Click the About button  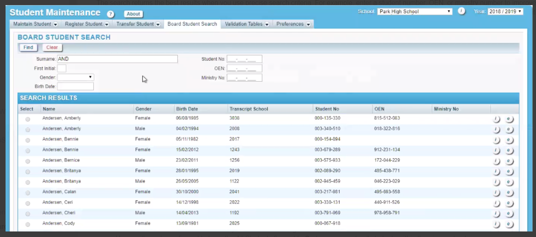[x=133, y=14]
